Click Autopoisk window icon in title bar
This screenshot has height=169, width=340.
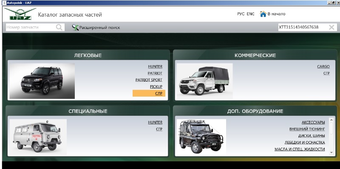4,3
